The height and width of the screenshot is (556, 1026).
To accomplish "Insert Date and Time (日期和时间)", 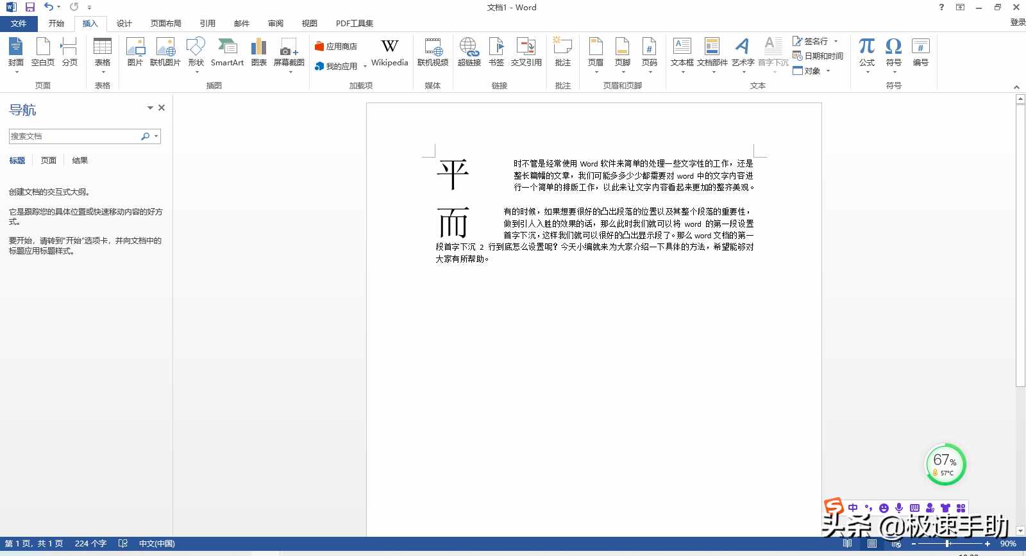I will pyautogui.click(x=818, y=56).
